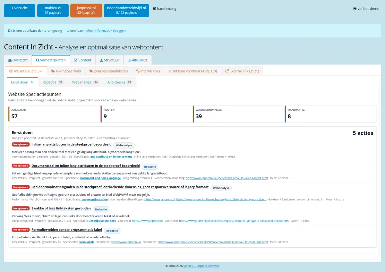Click the external link icon on the Externe links tab
The height and width of the screenshot is (272, 385).
point(227,71)
